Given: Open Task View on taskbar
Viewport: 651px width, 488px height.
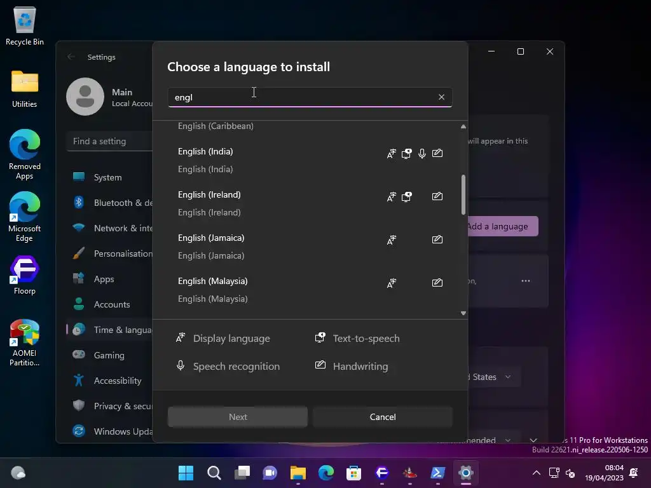Looking at the screenshot, I should [x=242, y=473].
